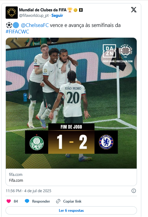Click the @fifaworldcup_pt handle

tap(34, 16)
